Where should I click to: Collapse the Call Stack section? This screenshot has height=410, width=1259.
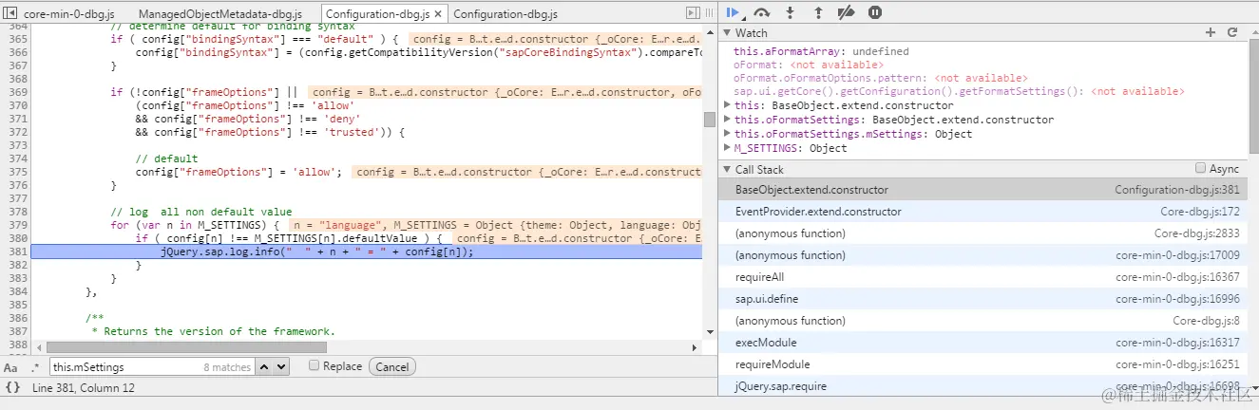[x=727, y=170]
